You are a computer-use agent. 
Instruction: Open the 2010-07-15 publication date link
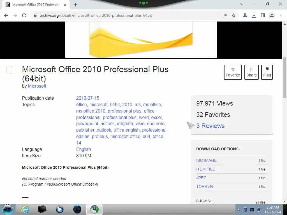[x=87, y=98]
